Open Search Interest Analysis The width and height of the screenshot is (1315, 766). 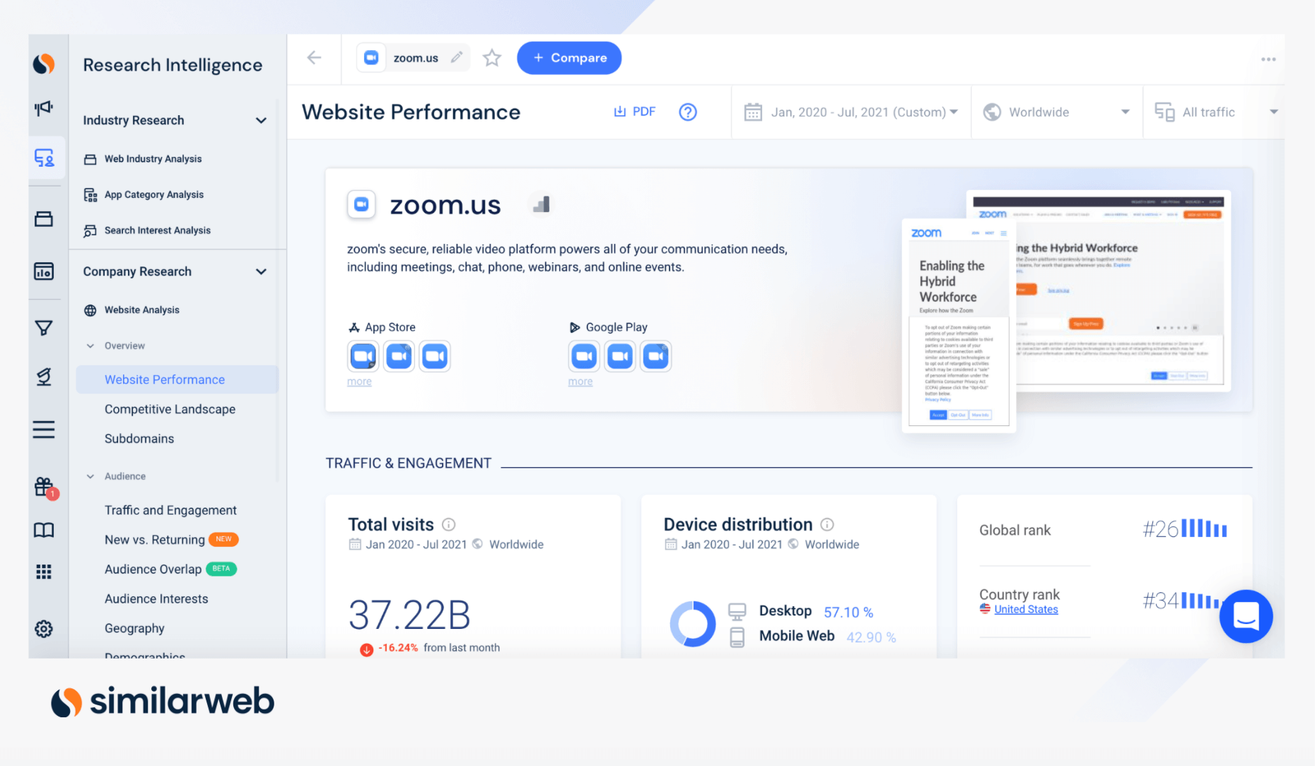click(x=157, y=230)
